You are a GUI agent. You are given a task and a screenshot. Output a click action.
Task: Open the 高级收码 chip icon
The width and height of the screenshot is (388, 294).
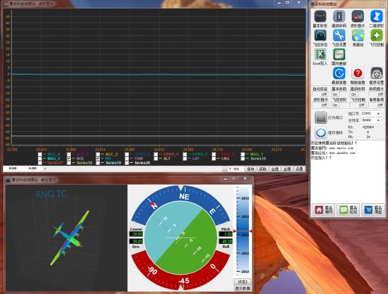(x=339, y=17)
